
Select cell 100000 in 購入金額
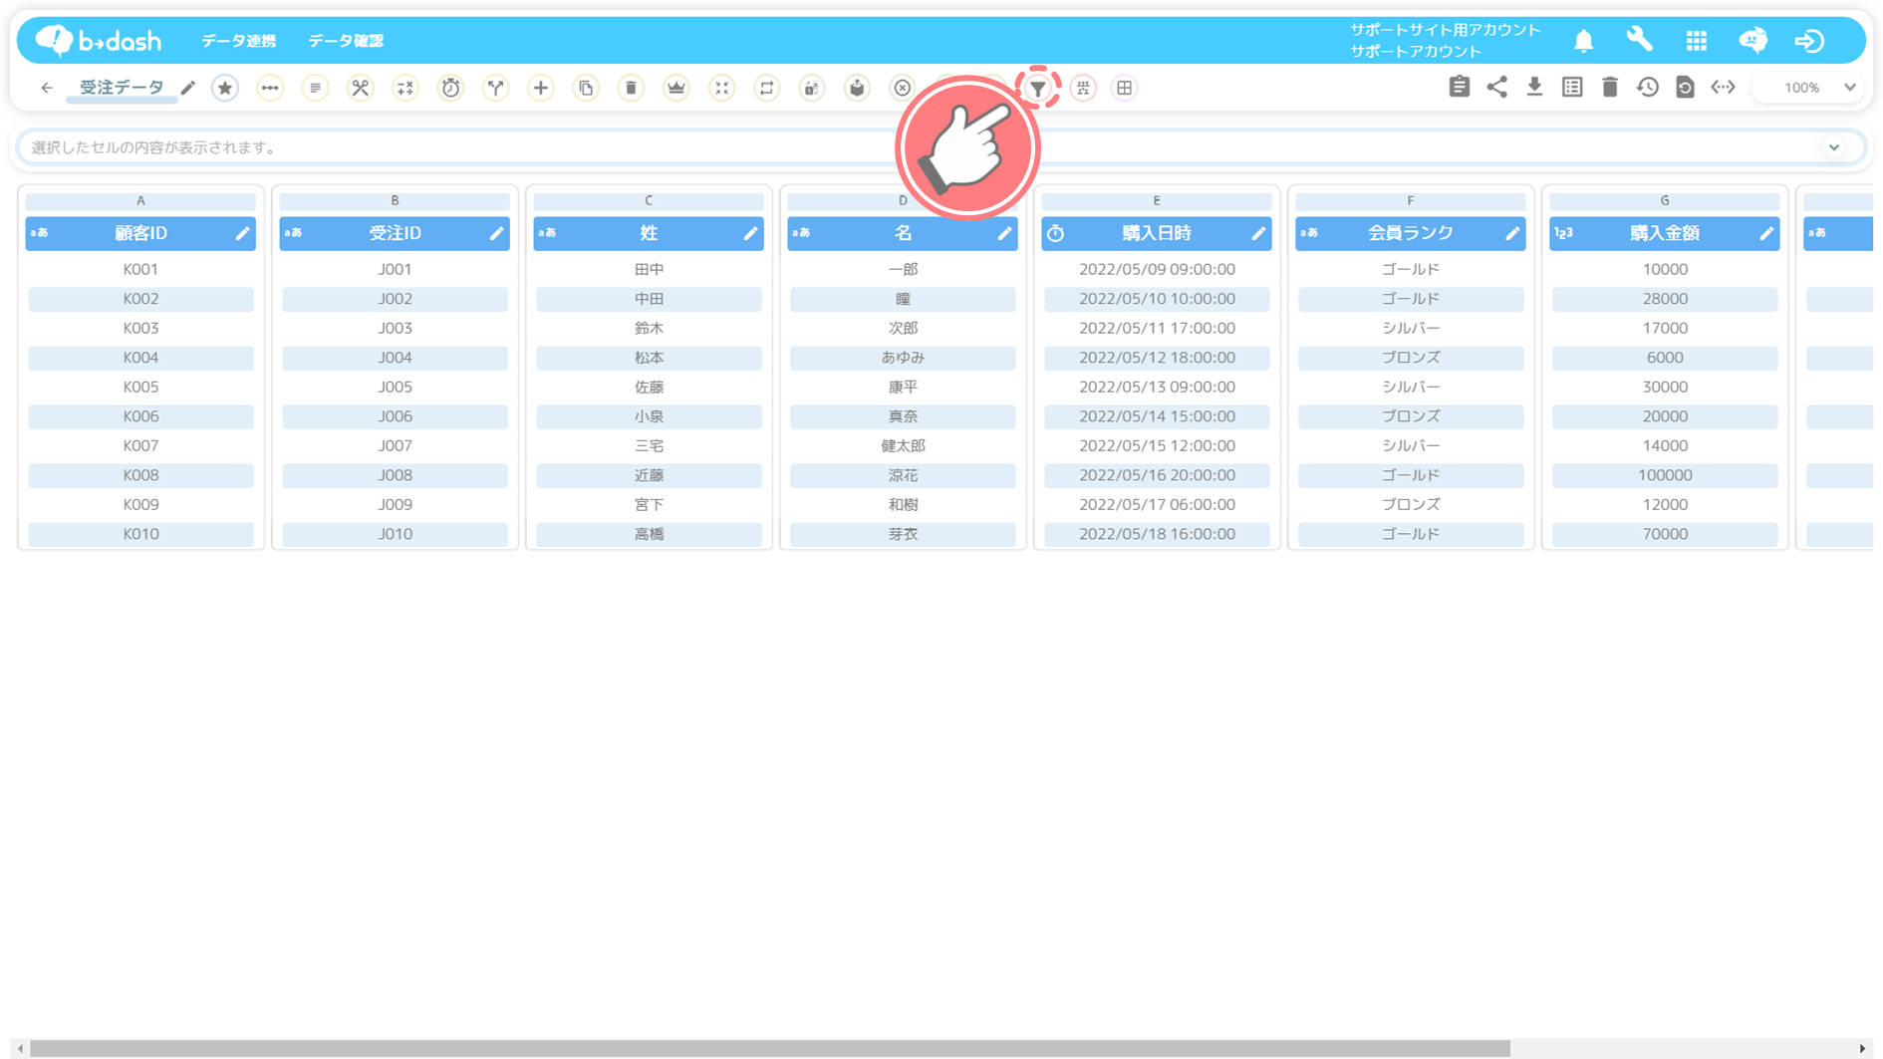(x=1665, y=475)
